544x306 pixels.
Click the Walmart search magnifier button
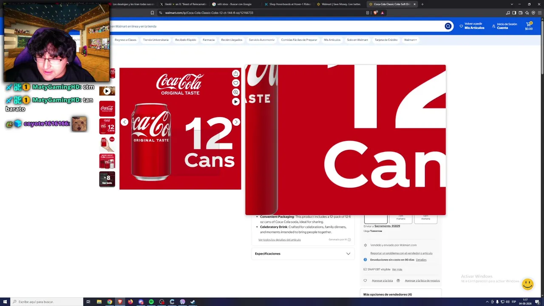click(448, 26)
